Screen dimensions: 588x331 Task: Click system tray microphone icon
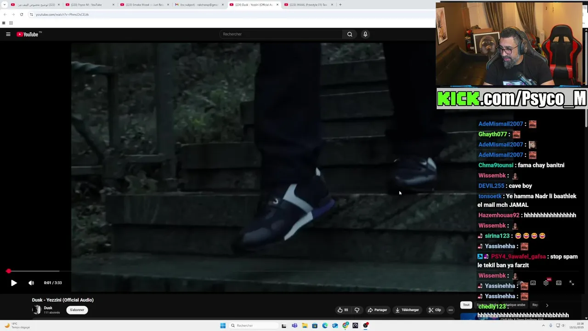pos(551,325)
